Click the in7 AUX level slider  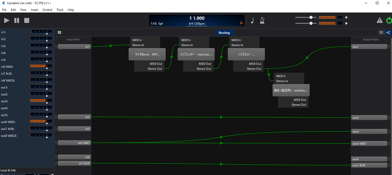[x=41, y=73]
